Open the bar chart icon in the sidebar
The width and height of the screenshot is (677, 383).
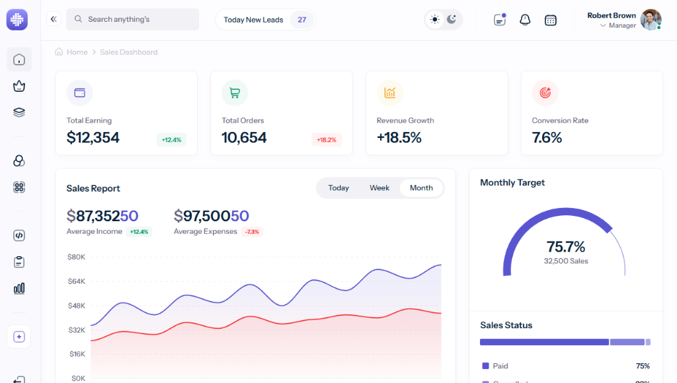(19, 288)
